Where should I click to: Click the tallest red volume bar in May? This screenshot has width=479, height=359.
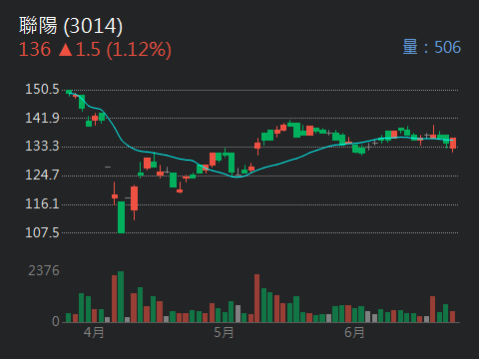tap(257, 298)
